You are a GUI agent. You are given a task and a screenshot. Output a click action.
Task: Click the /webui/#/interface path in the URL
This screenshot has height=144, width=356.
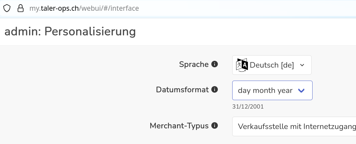click(x=109, y=8)
